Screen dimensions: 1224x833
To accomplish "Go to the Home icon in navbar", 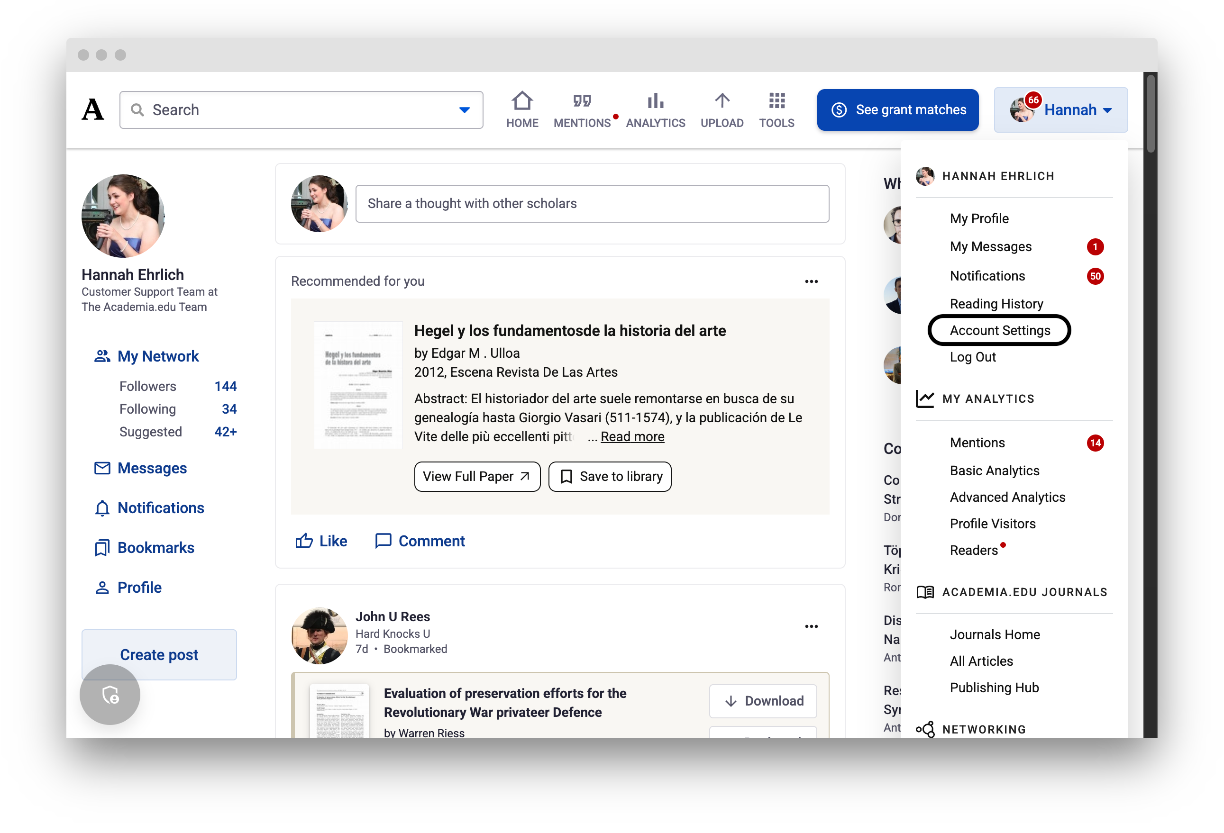I will point(522,101).
